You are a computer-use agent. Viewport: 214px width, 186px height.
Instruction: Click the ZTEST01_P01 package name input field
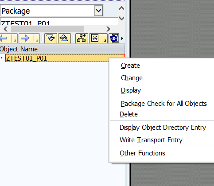click(59, 22)
